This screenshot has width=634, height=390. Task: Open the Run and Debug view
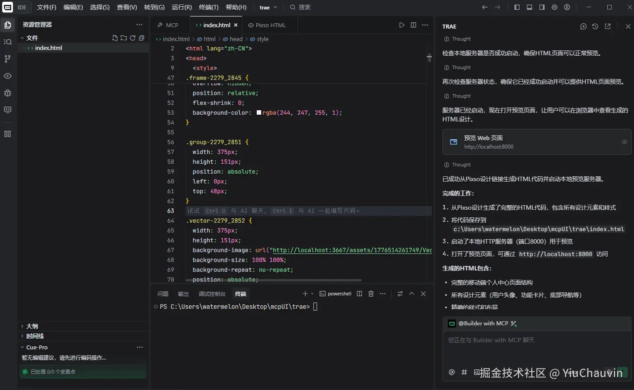point(8,93)
